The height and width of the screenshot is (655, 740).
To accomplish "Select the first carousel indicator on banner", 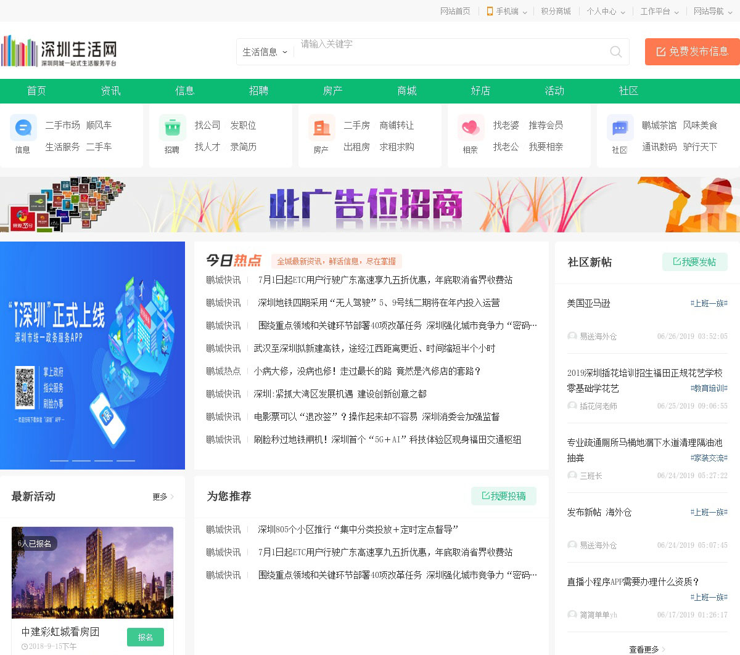I will click(59, 460).
